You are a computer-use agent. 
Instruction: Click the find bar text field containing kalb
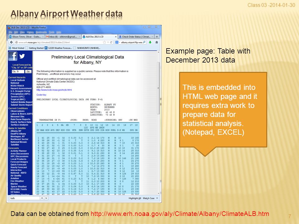coord(24,198)
